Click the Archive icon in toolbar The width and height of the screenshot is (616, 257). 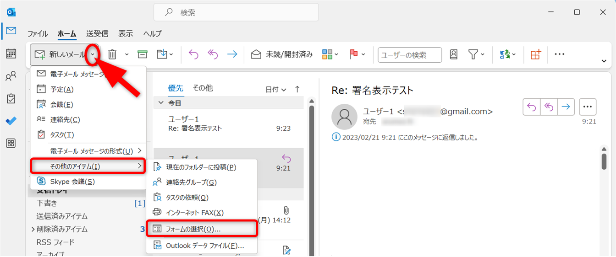pyautogui.click(x=143, y=54)
